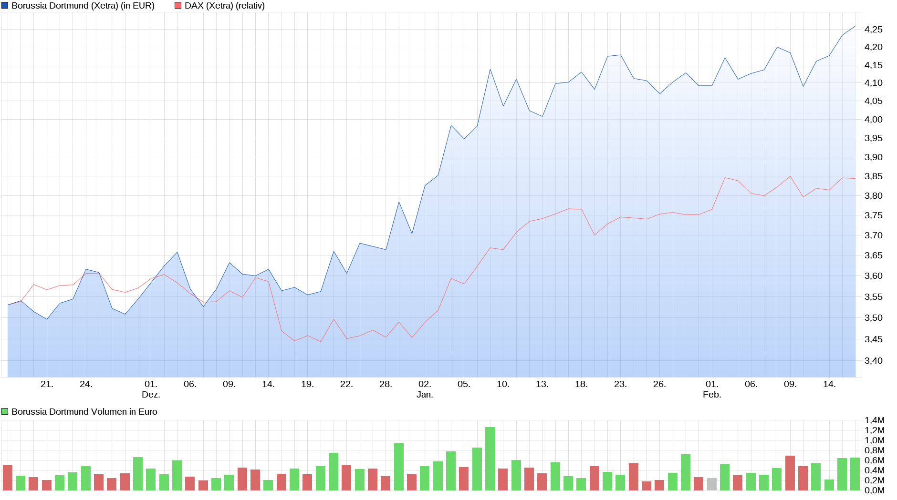The image size is (897, 500).
Task: Click the '3,70' price axis label
Action: pyautogui.click(x=874, y=235)
